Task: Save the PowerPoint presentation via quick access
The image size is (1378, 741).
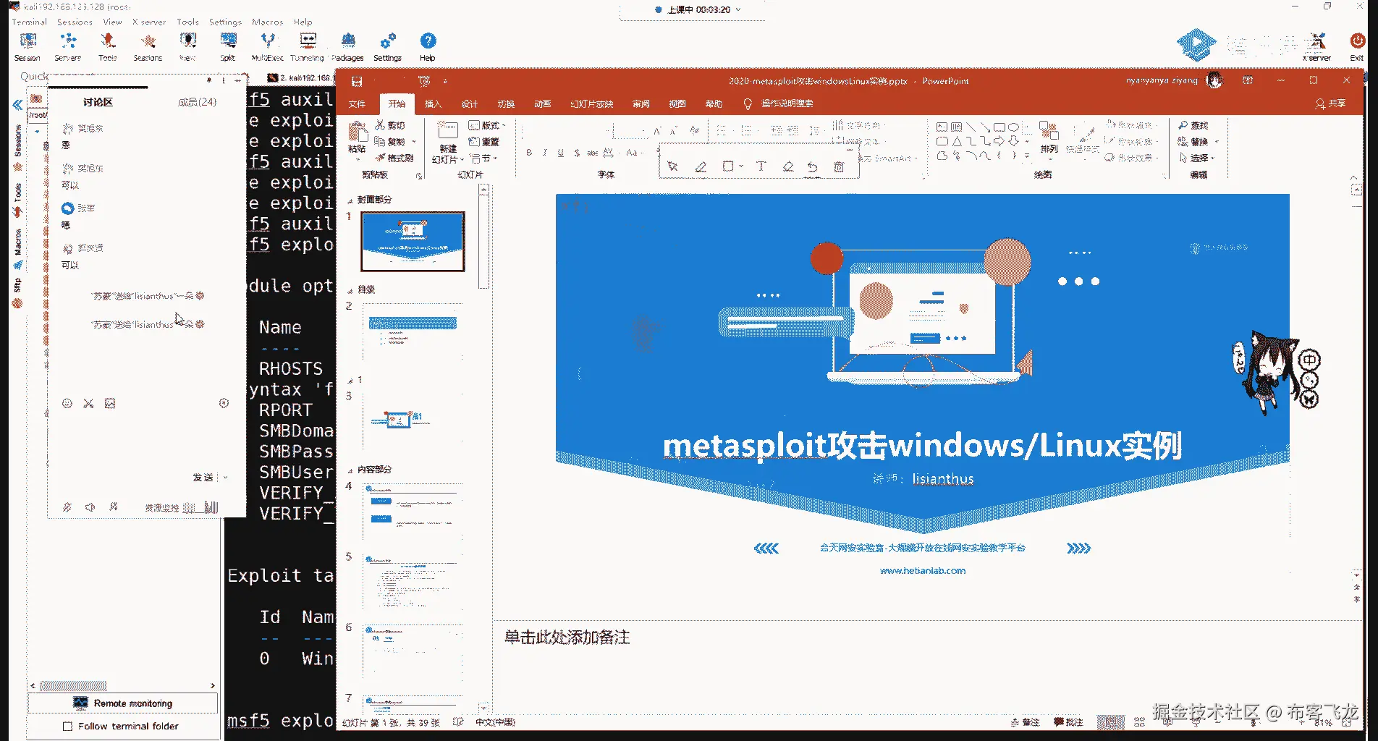Action: 357,81
